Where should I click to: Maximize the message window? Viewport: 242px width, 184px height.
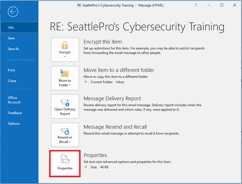tap(222, 5)
